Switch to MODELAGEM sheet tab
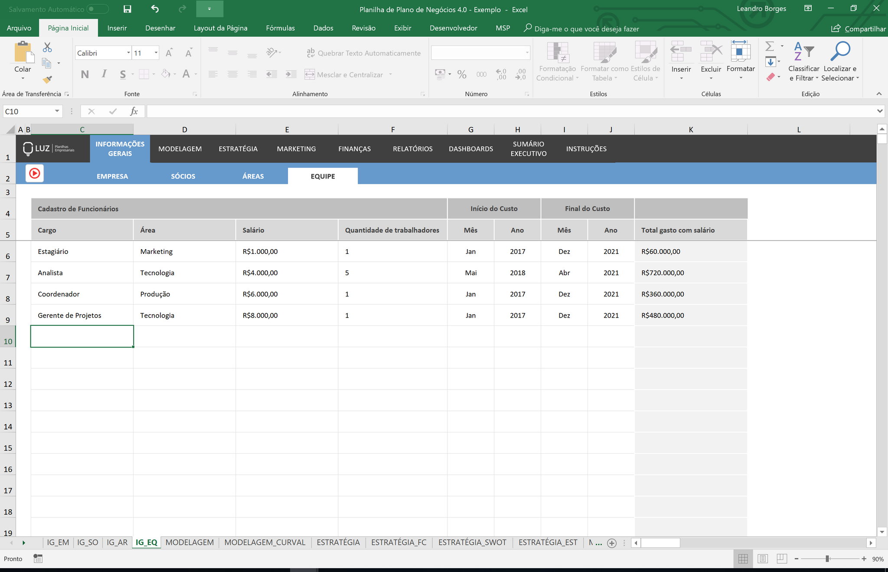The width and height of the screenshot is (888, 572). [189, 543]
